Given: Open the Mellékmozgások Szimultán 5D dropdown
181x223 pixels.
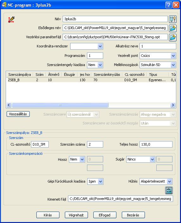Looking at the screenshot, I should click(x=173, y=65).
